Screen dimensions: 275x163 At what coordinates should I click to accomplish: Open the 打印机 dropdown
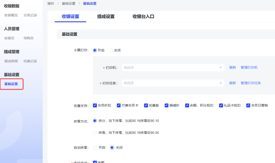pos(173,68)
